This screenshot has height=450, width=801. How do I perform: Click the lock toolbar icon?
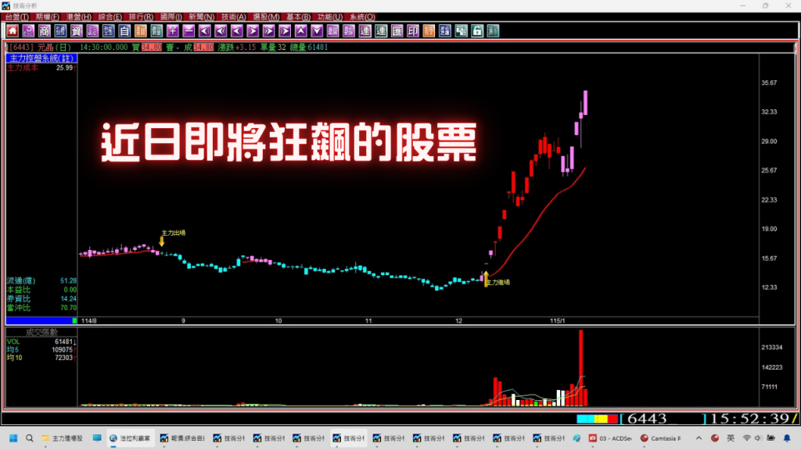pos(476,31)
